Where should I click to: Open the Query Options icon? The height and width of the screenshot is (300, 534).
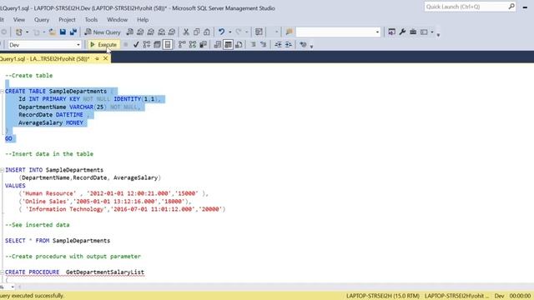[157, 44]
